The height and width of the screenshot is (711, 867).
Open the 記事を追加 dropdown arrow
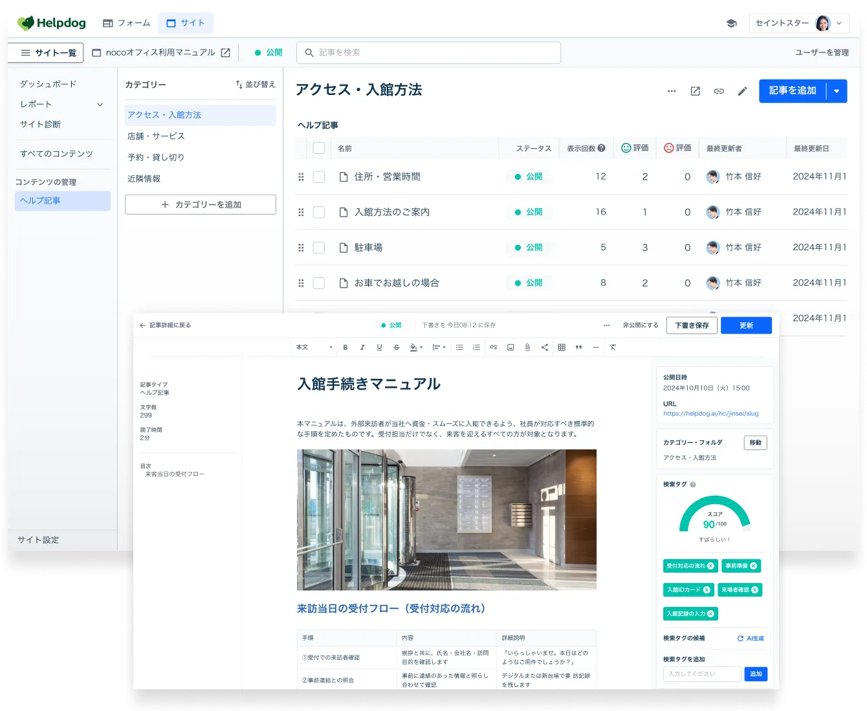tap(837, 91)
